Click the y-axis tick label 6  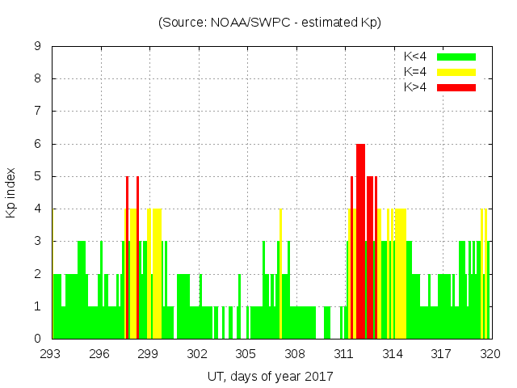coord(37,144)
